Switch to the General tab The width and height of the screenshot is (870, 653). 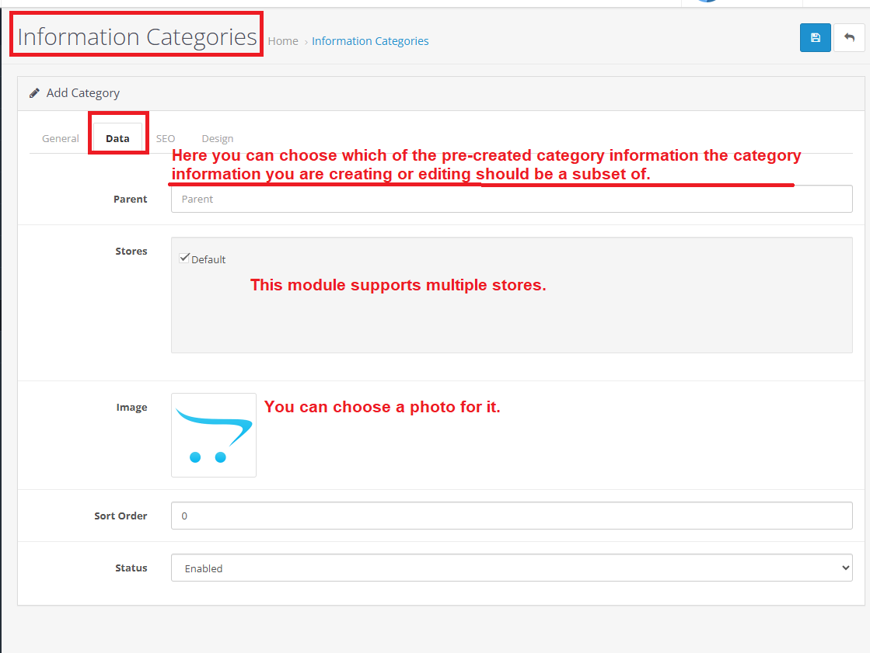coord(61,138)
